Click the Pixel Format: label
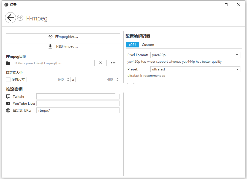Viewport: 247px width, 179px height. coord(138,55)
